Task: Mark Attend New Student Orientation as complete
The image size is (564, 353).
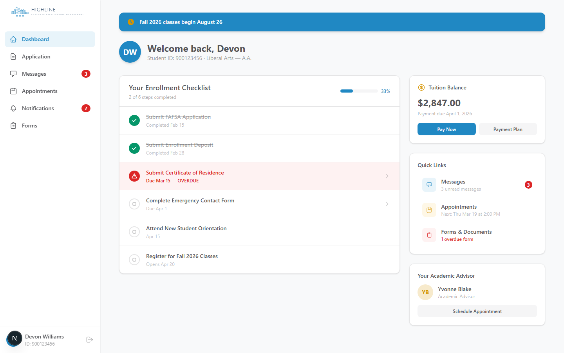Action: tap(134, 232)
